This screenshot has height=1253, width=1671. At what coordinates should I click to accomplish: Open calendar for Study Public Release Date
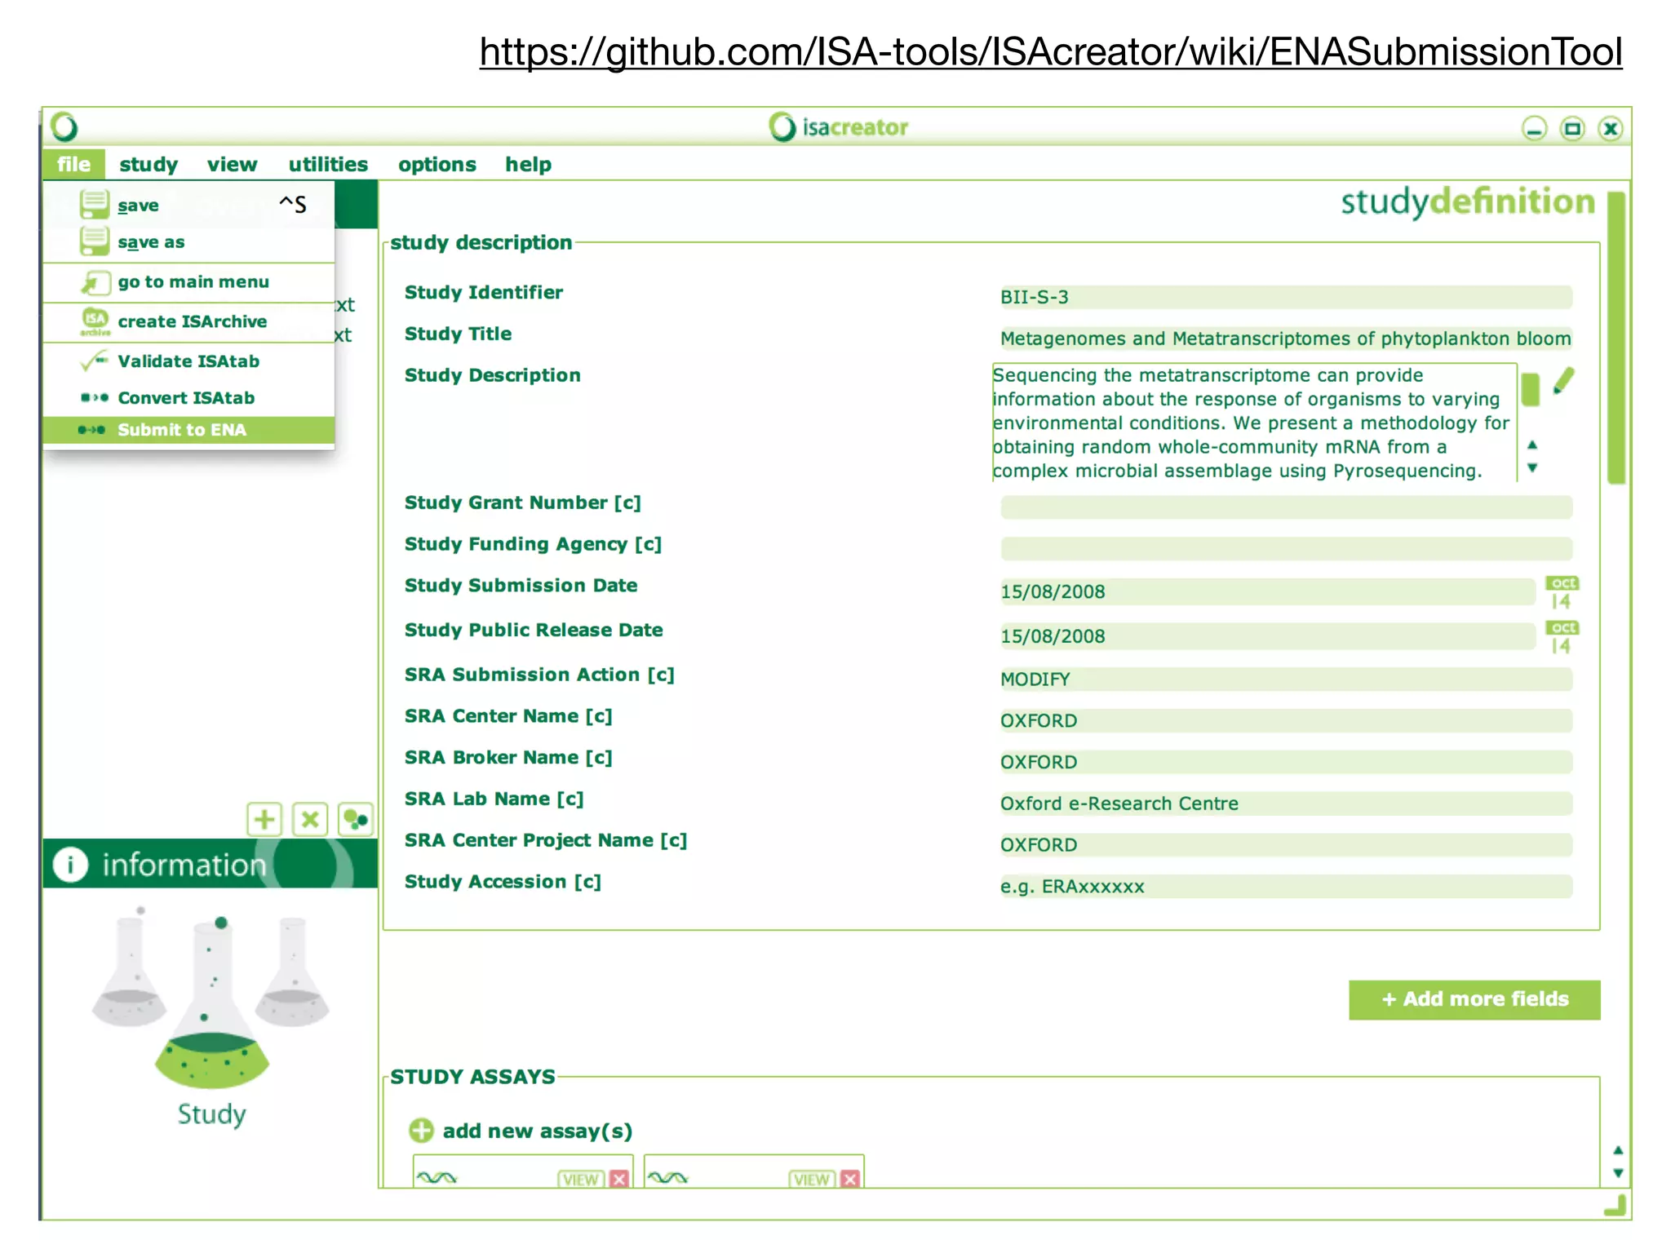pos(1562,637)
